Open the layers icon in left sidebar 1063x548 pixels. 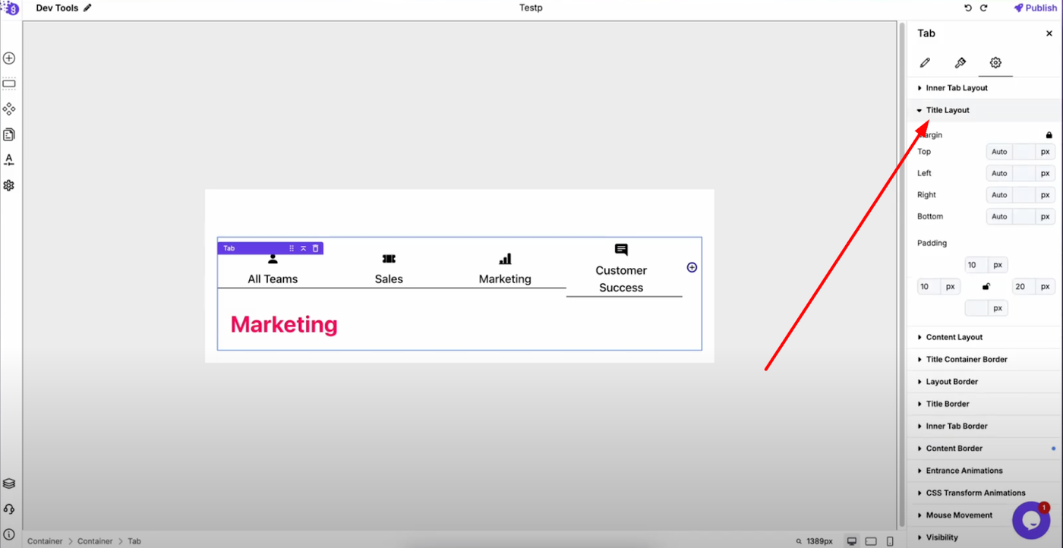9,483
